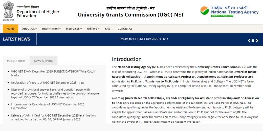Expand the e Services dropdown
263x131 pixels.
click(x=74, y=29)
